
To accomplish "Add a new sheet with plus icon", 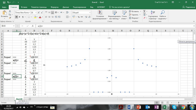I will [30, 99].
